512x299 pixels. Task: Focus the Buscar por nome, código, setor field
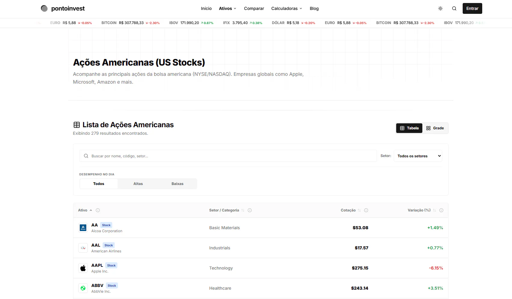pos(228,156)
